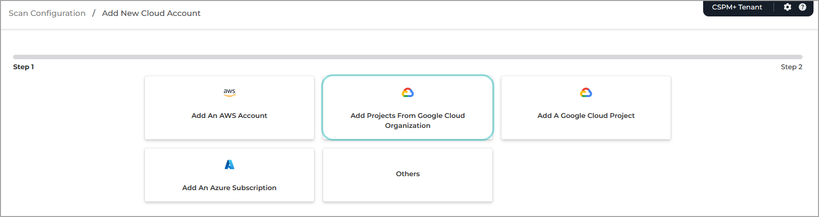The height and width of the screenshot is (217, 819).
Task: Click the Google Cloud Organization card logo
Action: pyautogui.click(x=408, y=93)
